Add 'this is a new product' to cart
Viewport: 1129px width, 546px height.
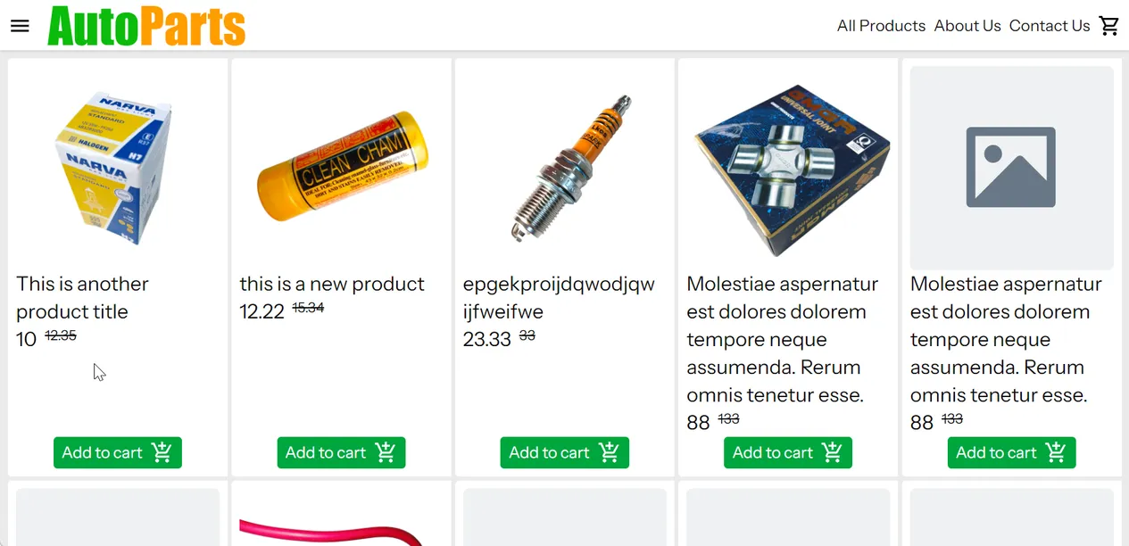pos(341,452)
